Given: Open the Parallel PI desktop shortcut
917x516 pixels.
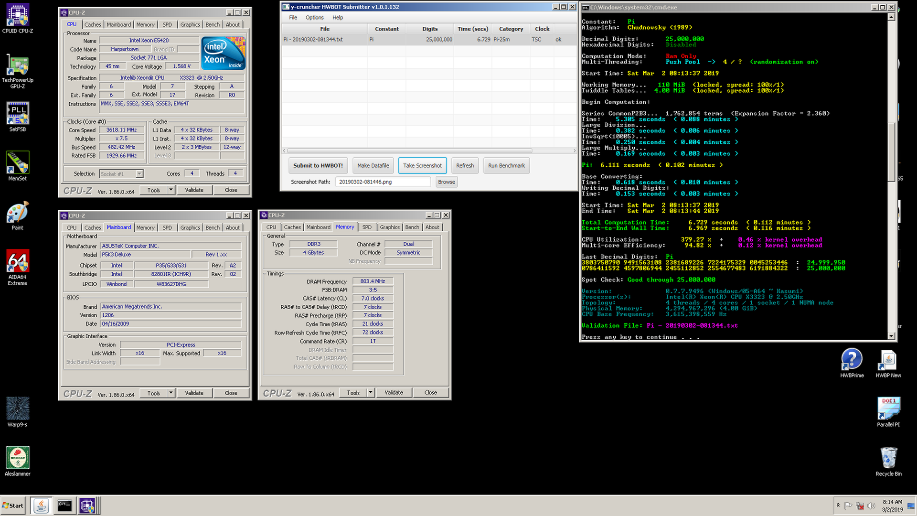Looking at the screenshot, I should (888, 412).
